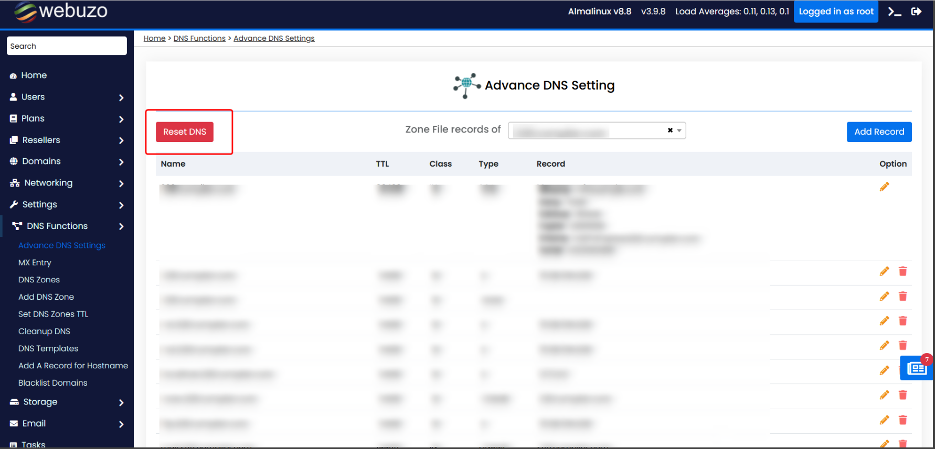Screen dimensions: 935x449
Task: Clear the selected zone with the x icon
Action: coord(670,130)
